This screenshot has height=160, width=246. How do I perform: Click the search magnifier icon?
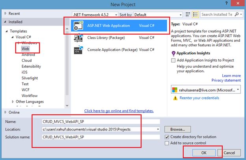(x=237, y=15)
